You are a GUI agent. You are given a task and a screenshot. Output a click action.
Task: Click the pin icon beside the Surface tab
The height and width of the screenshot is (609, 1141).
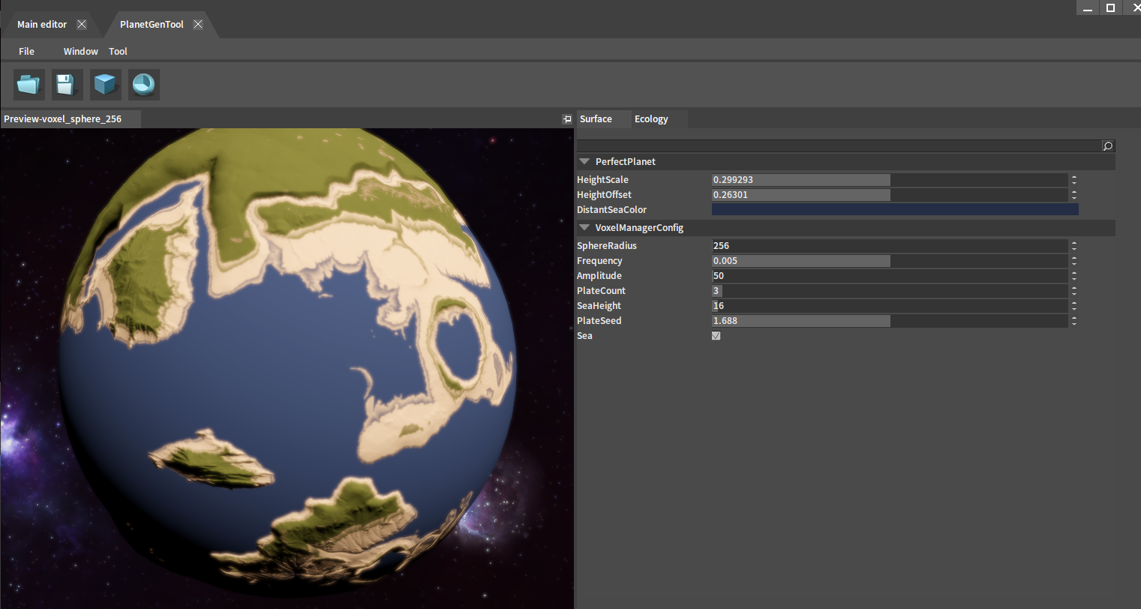567,119
